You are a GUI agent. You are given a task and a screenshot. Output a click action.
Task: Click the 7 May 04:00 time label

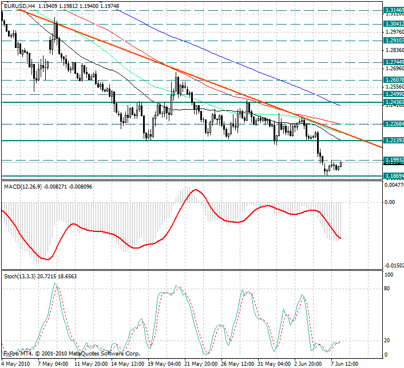pos(53,364)
